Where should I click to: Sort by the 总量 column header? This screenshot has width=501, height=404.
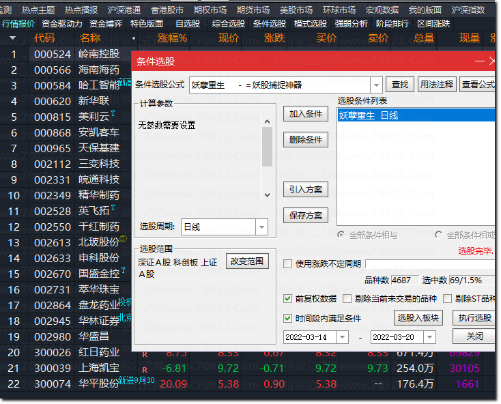(x=424, y=38)
